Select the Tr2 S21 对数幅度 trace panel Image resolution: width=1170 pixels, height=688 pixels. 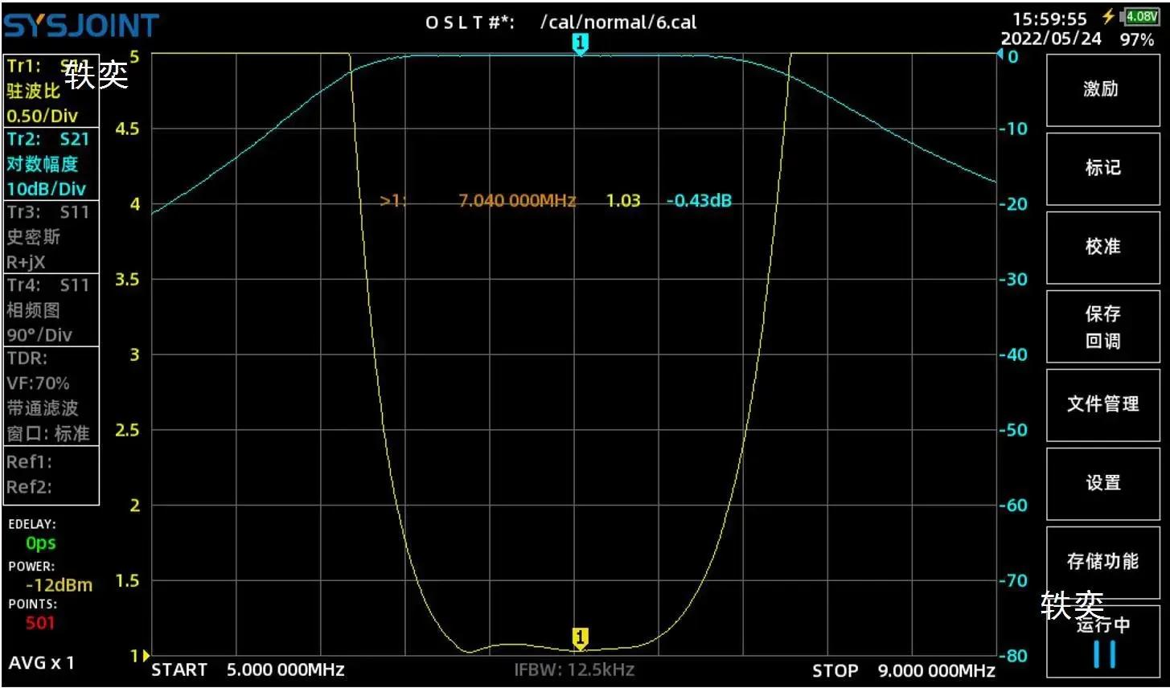click(x=51, y=164)
